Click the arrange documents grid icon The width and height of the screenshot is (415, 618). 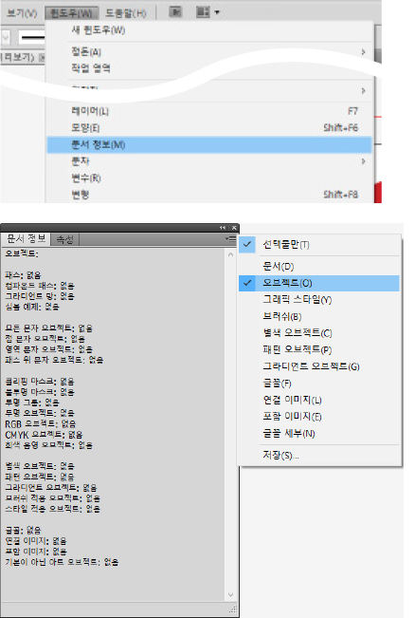[203, 11]
